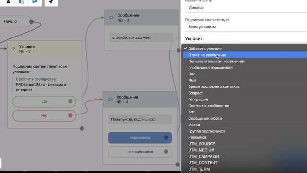307x173 pixels.
Task: Select Метка from the condition list
Action: [245, 125]
